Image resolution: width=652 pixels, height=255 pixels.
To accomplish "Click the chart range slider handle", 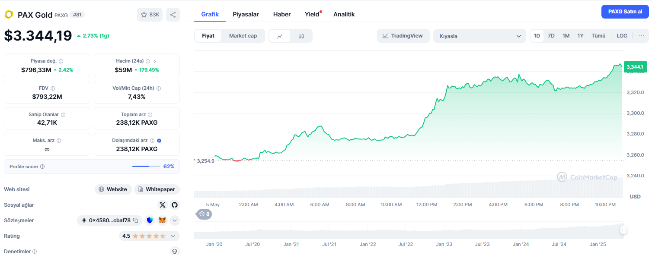I will (x=623, y=230).
